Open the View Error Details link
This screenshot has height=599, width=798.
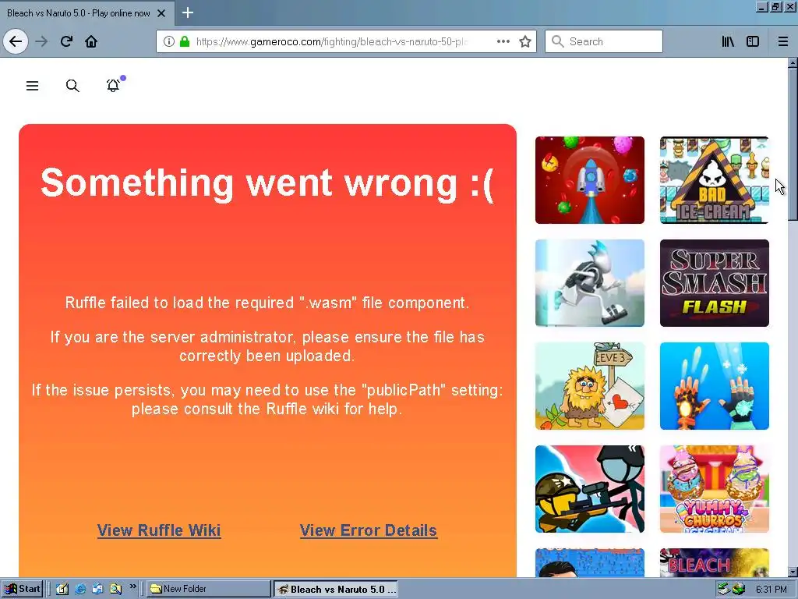pyautogui.click(x=369, y=530)
